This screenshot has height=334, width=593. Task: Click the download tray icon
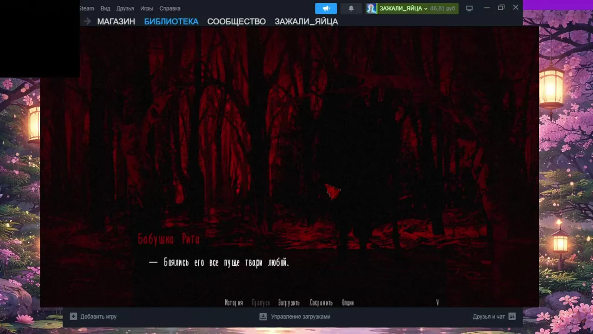[x=263, y=316]
